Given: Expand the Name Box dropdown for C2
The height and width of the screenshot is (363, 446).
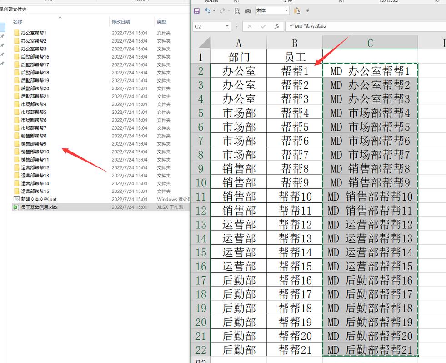Looking at the screenshot, I should (227, 26).
